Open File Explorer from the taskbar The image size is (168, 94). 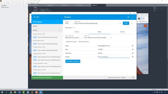coord(15,92)
